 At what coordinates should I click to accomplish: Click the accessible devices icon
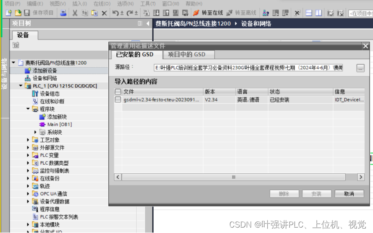click(x=266, y=13)
